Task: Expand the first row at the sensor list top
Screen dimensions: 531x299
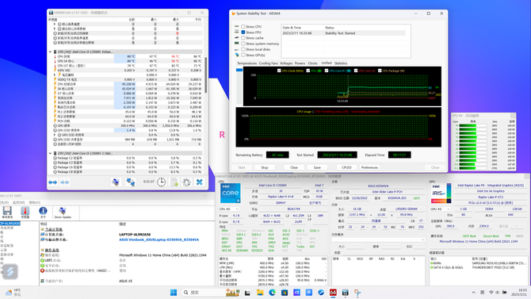Action: click(x=55, y=24)
